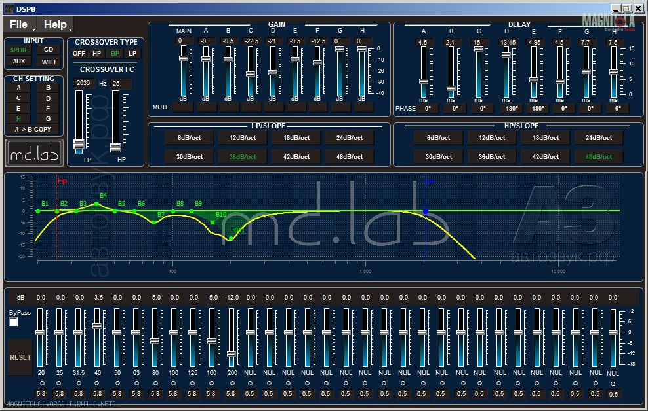
Task: Click the delay B slider handle
Action: [x=451, y=88]
